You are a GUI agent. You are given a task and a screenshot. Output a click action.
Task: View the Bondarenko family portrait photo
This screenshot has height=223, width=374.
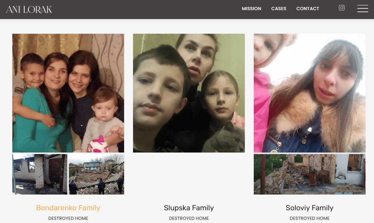coord(68,93)
